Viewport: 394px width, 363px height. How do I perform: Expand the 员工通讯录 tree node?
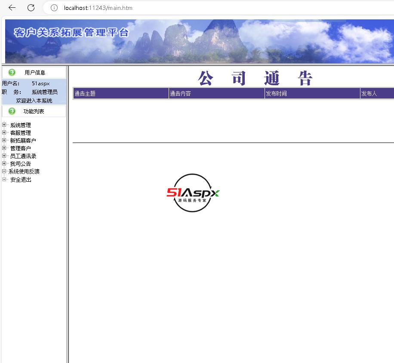coord(4,156)
